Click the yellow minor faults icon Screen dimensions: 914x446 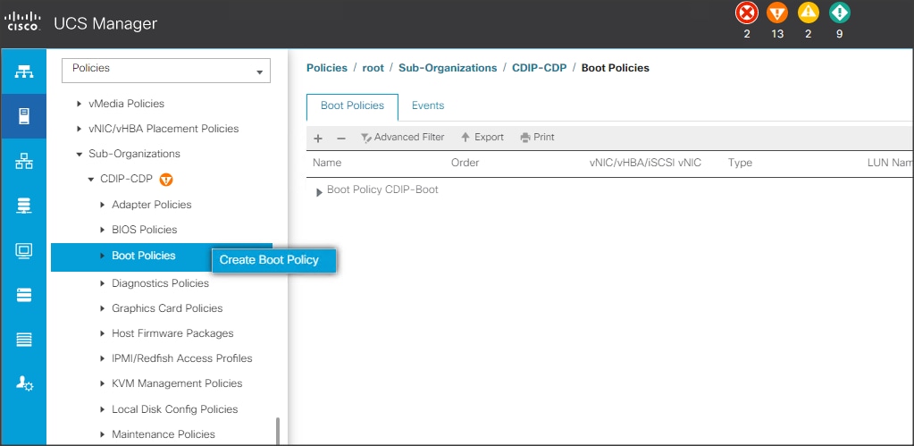tap(808, 13)
